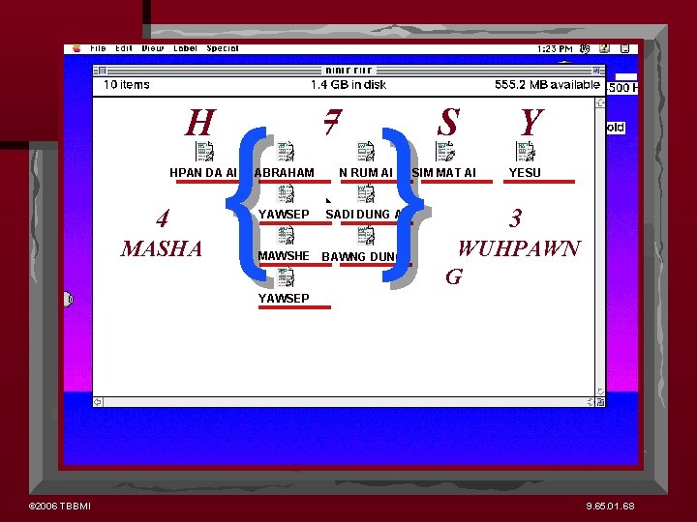The image size is (697, 522).
Task: Open the Apple menu icon
Action: (76, 48)
